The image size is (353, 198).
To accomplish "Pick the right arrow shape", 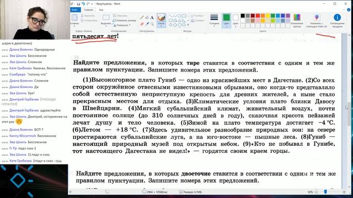I will (x=184, y=25).
